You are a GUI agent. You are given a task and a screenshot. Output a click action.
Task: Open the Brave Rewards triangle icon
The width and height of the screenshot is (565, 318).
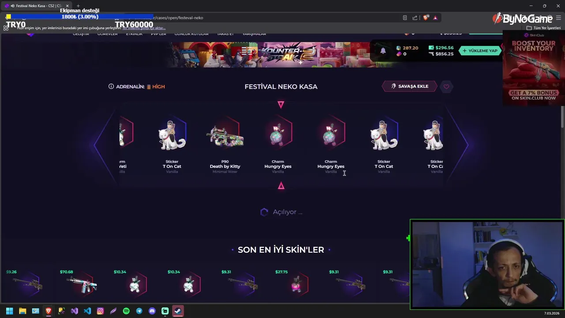pyautogui.click(x=435, y=18)
